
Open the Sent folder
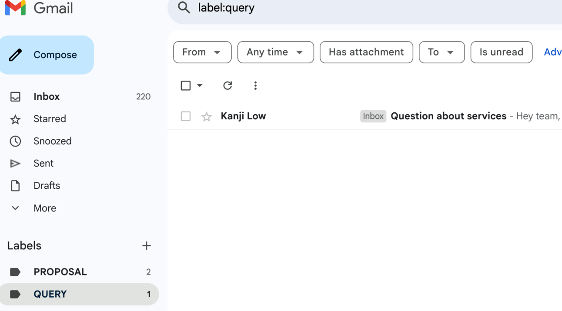click(43, 164)
